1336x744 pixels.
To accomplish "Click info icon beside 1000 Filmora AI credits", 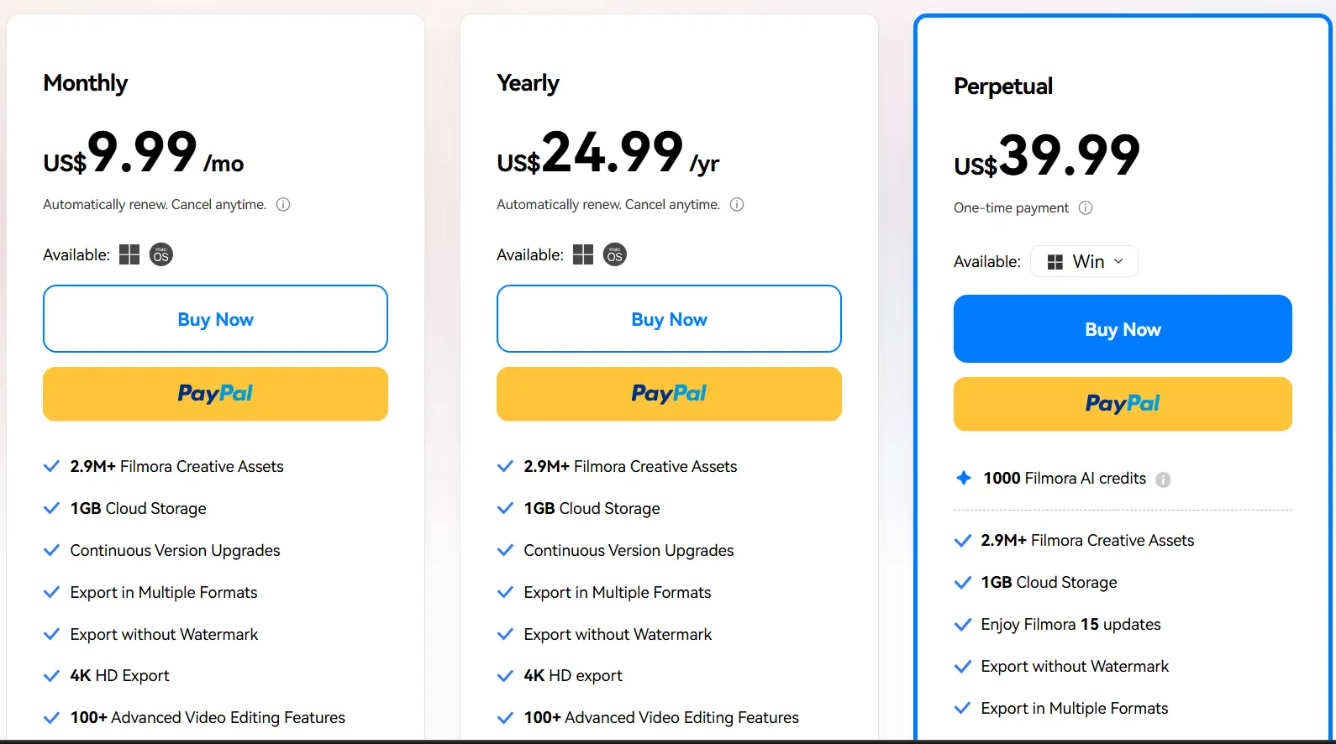I will pos(1163,479).
